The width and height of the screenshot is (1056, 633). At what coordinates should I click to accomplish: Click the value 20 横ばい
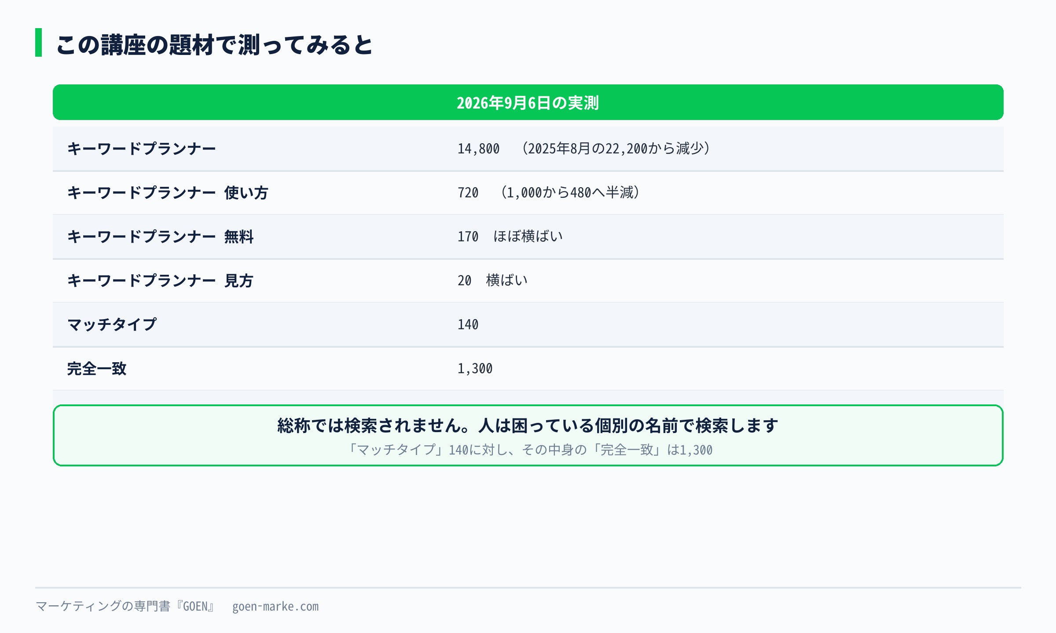(x=493, y=280)
